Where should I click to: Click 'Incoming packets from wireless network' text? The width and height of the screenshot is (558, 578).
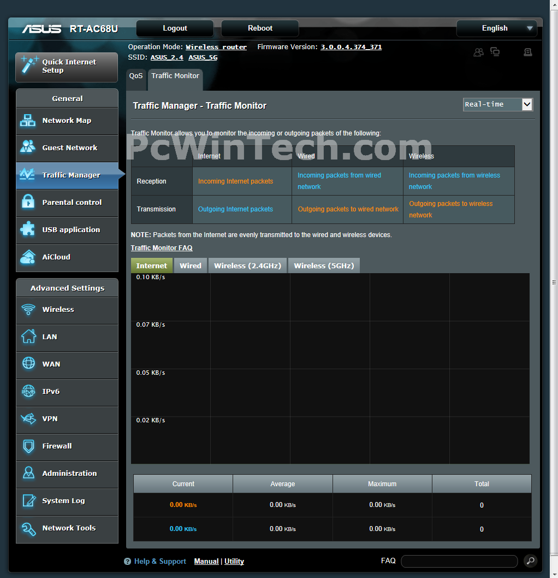pos(454,181)
